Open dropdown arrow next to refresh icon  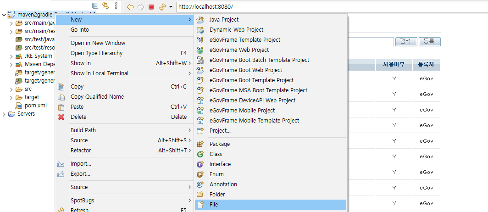pyautogui.click(x=171, y=7)
